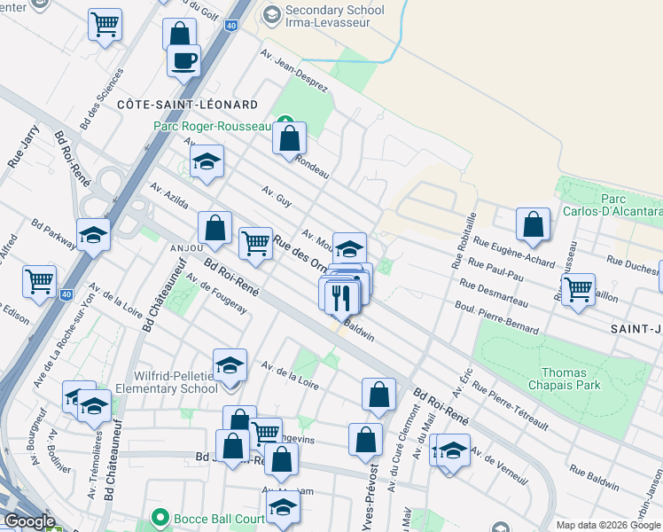The height and width of the screenshot is (532, 663).
Task: Click the Av. Guy street label
Action: 277,196
